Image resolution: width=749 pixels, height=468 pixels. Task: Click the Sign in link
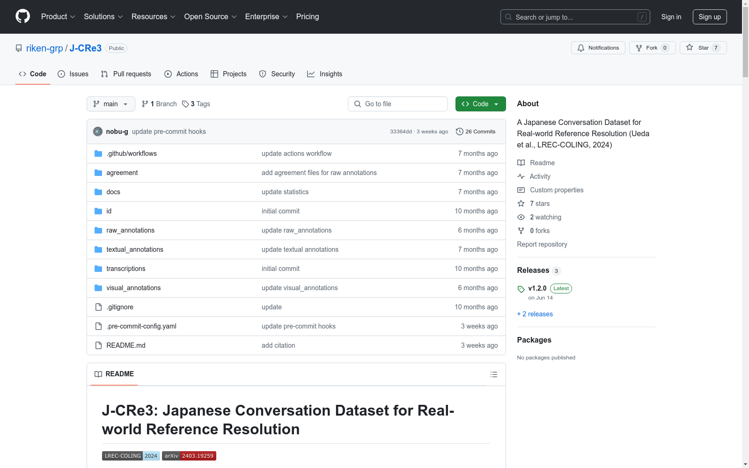[671, 17]
